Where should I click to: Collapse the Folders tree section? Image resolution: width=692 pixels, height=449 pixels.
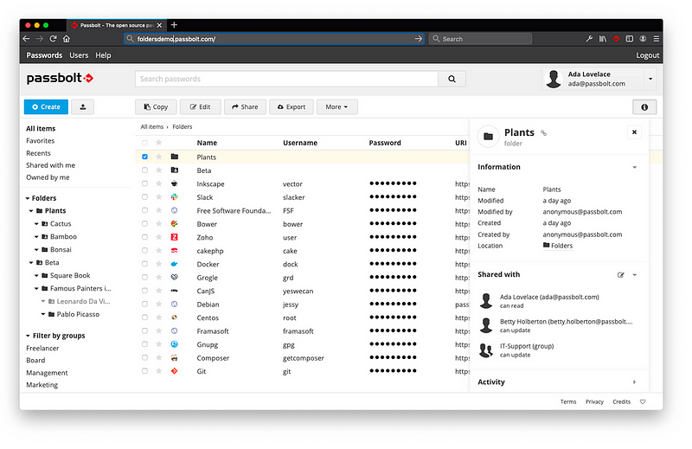28,198
